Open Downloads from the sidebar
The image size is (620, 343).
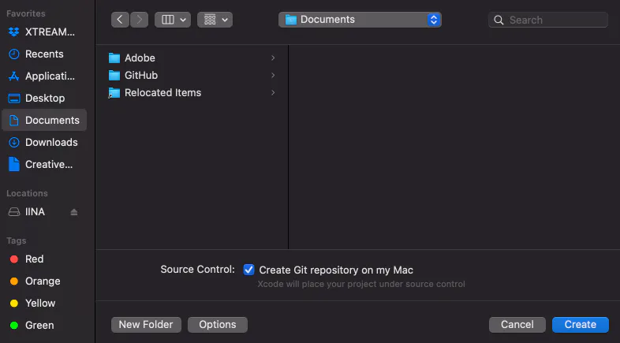[44, 142]
